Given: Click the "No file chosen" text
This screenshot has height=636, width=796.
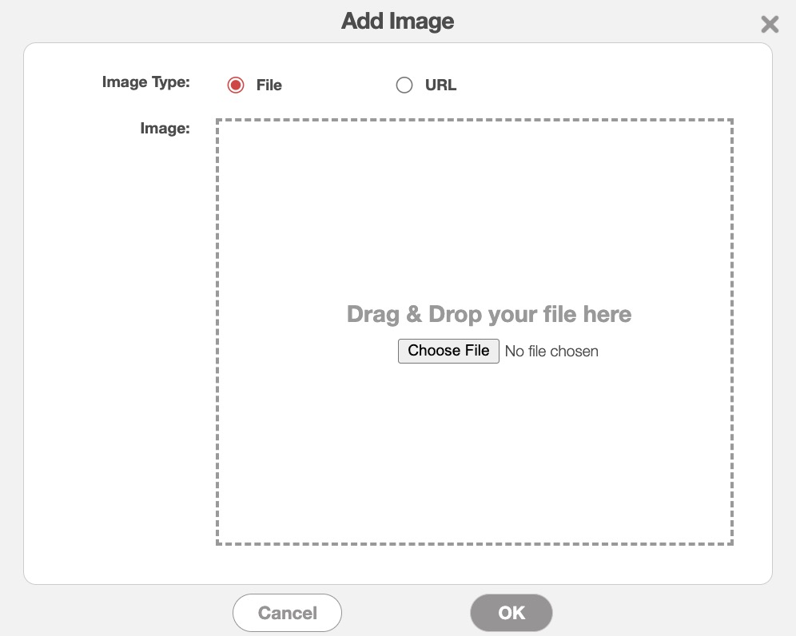Looking at the screenshot, I should (x=551, y=351).
